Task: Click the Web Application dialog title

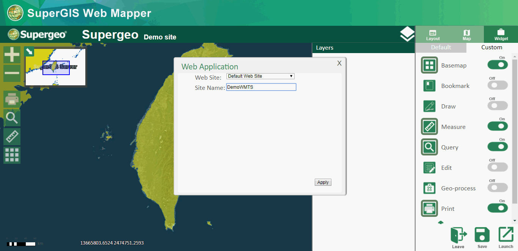Action: (x=210, y=67)
